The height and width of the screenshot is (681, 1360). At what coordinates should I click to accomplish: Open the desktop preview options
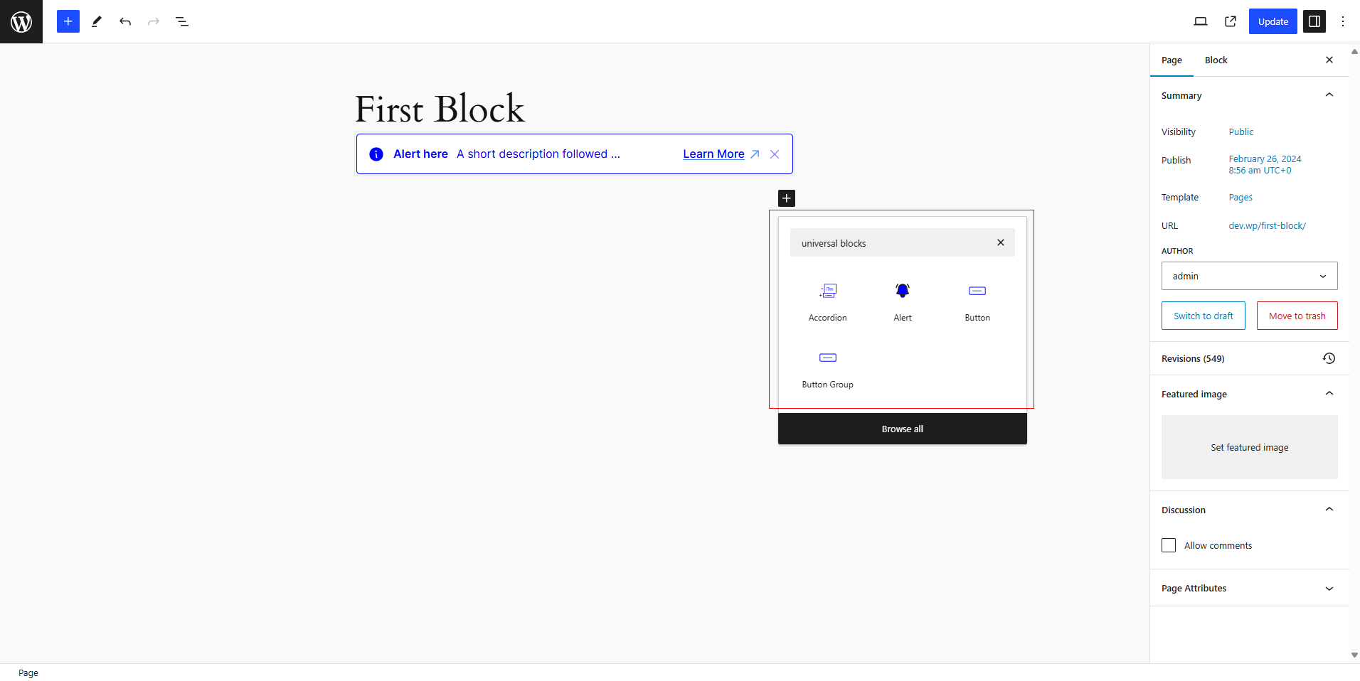tap(1201, 21)
